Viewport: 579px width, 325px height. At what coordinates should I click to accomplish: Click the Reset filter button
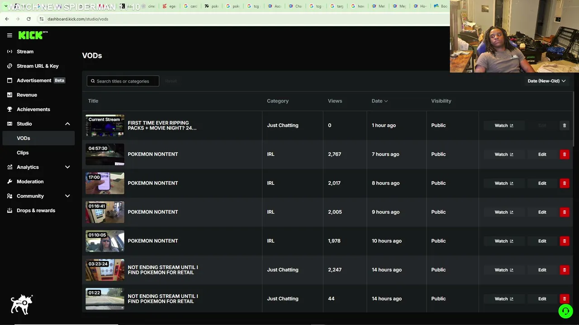171,81
